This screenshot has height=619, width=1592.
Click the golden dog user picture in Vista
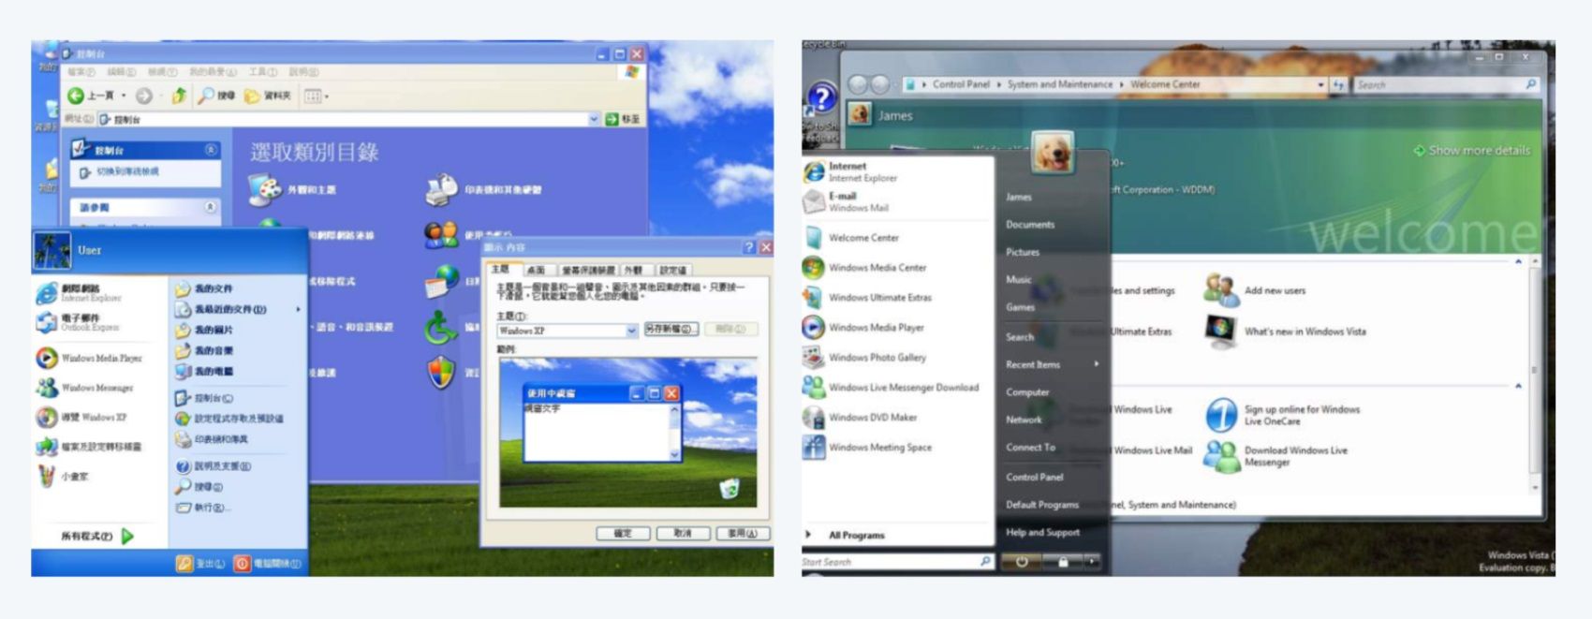(x=1053, y=154)
